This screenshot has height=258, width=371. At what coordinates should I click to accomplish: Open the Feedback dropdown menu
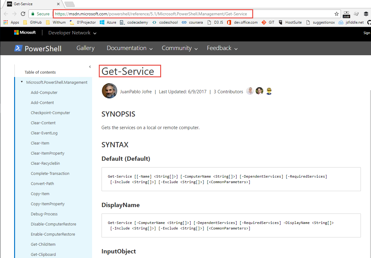point(222,48)
